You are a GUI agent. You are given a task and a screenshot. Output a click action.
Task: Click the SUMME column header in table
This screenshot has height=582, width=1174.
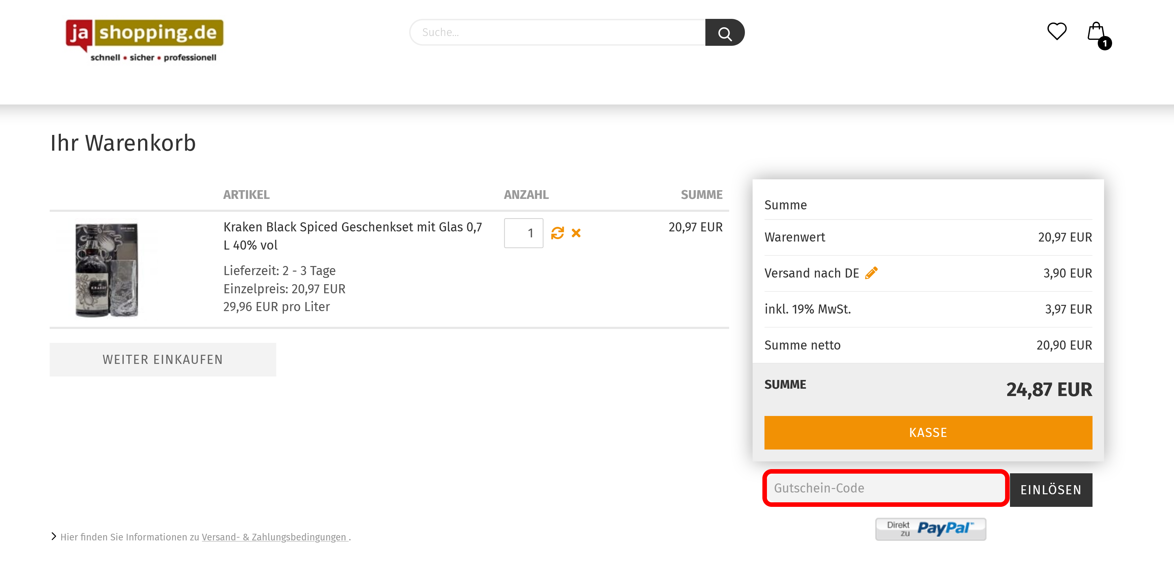point(702,194)
